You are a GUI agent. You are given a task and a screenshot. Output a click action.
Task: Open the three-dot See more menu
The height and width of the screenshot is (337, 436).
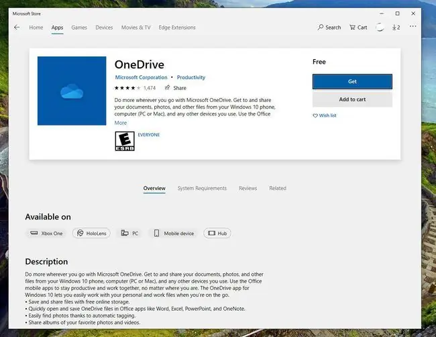pos(413,26)
